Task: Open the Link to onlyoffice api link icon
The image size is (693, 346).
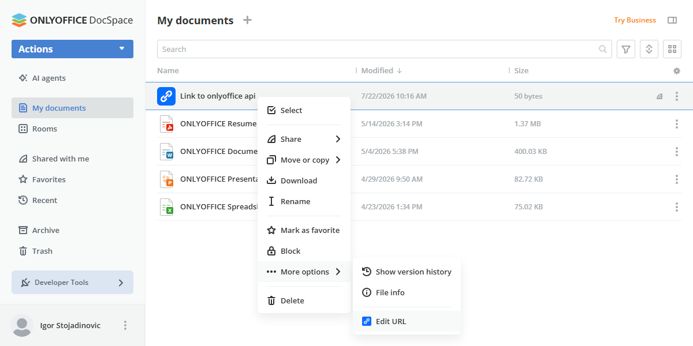Action: (166, 96)
